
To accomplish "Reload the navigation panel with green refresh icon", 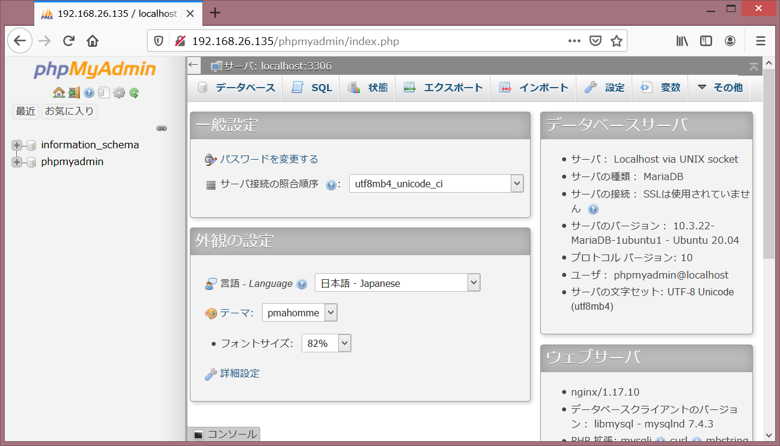I will [133, 92].
